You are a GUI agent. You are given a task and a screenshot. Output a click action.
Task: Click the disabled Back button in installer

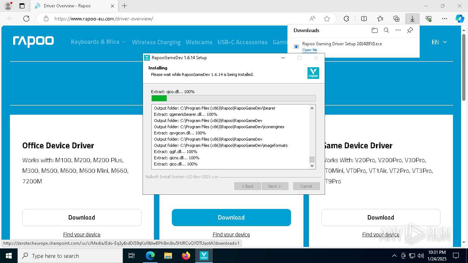[248, 186]
